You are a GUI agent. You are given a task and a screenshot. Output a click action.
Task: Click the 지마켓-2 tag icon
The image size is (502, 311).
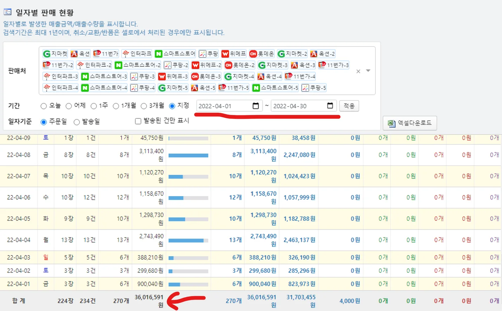pyautogui.click(x=281, y=54)
